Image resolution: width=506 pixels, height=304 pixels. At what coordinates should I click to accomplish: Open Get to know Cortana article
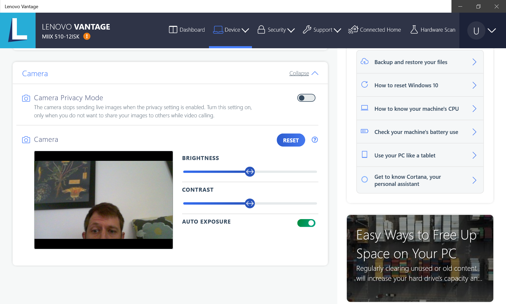(420, 180)
